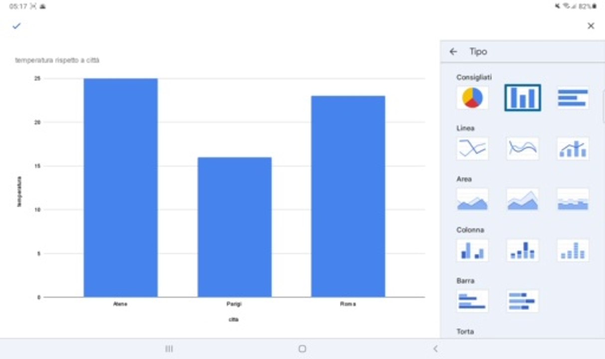Click the 'Torta' section label

(x=465, y=332)
